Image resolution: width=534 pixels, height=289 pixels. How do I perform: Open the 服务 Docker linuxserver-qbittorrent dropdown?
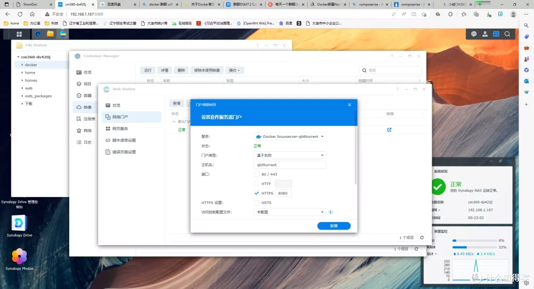(x=290, y=136)
